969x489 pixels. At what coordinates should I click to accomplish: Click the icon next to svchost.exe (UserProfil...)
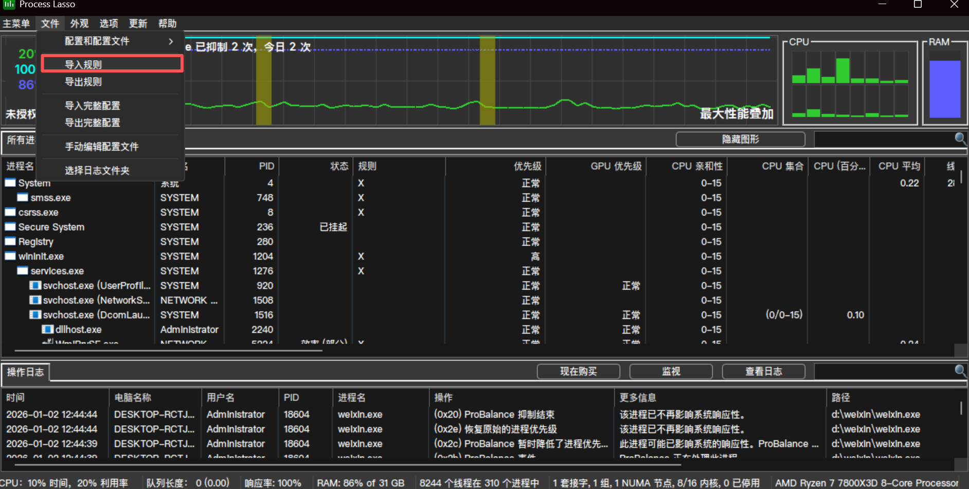pyautogui.click(x=35, y=285)
